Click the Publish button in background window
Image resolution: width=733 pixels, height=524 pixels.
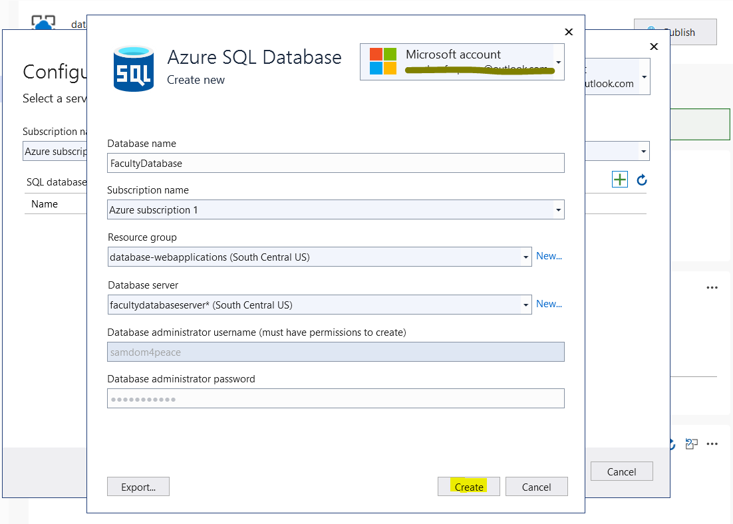point(675,33)
